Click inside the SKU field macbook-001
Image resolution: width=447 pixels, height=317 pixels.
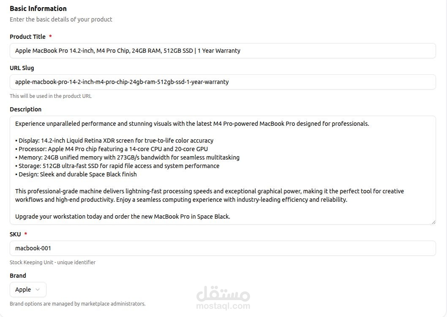[223, 248]
